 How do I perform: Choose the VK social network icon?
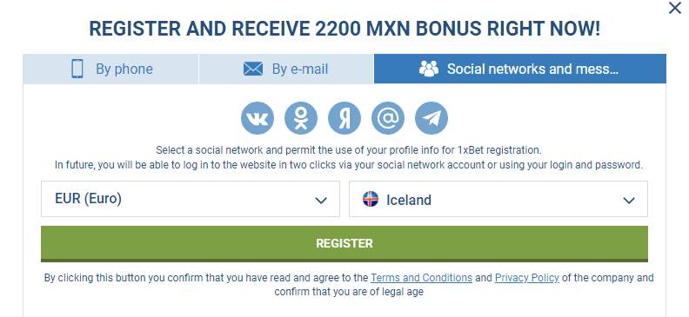(x=257, y=118)
